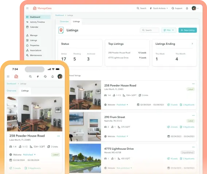Click the Unpublished badge on 4775 Lighthouse Drive
Viewport: 207px width, 174px height.
click(188, 153)
